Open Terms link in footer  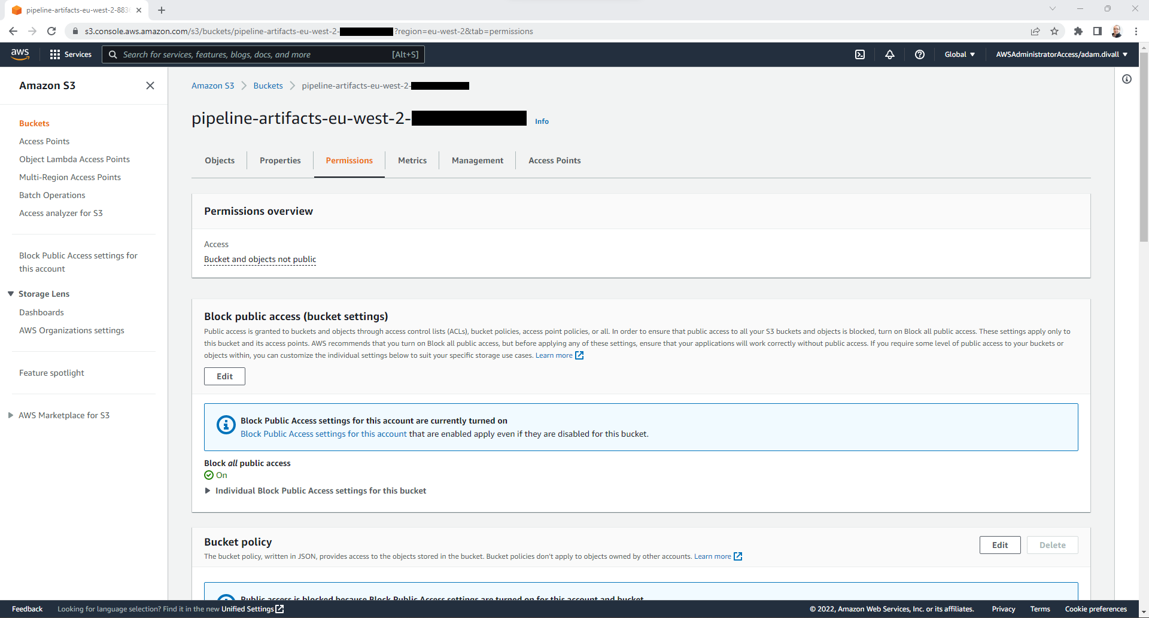click(1040, 609)
